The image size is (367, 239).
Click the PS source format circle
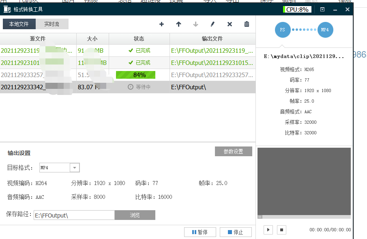pos(283,30)
